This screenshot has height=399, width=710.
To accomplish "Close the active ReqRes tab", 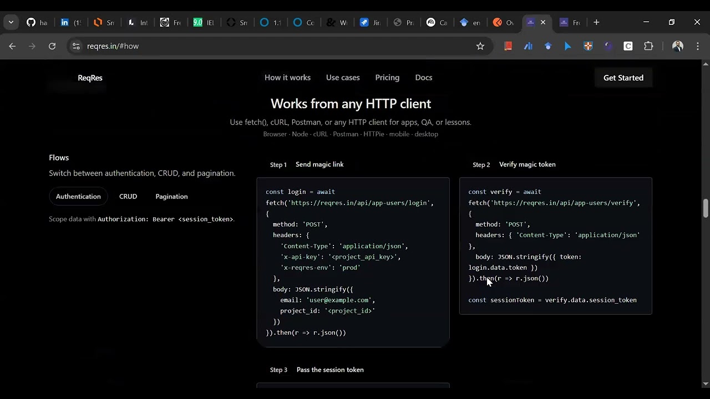I will click(x=543, y=22).
